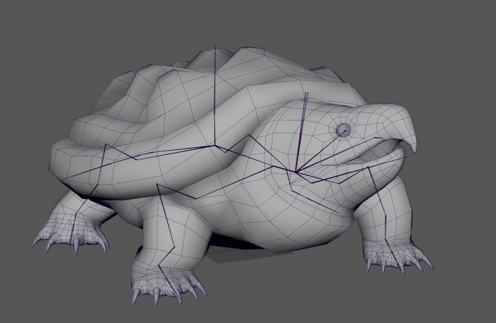Select the turtle's eye mesh

343,130
